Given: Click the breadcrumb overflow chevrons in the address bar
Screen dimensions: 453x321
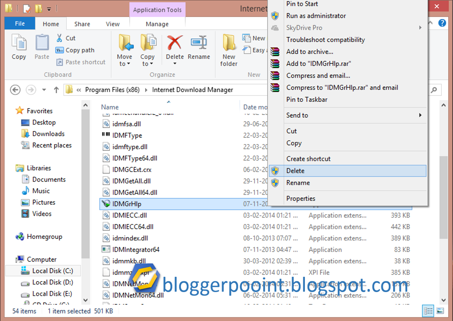Looking at the screenshot, I should [x=79, y=90].
